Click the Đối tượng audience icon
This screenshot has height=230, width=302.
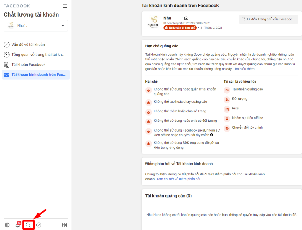(227, 100)
